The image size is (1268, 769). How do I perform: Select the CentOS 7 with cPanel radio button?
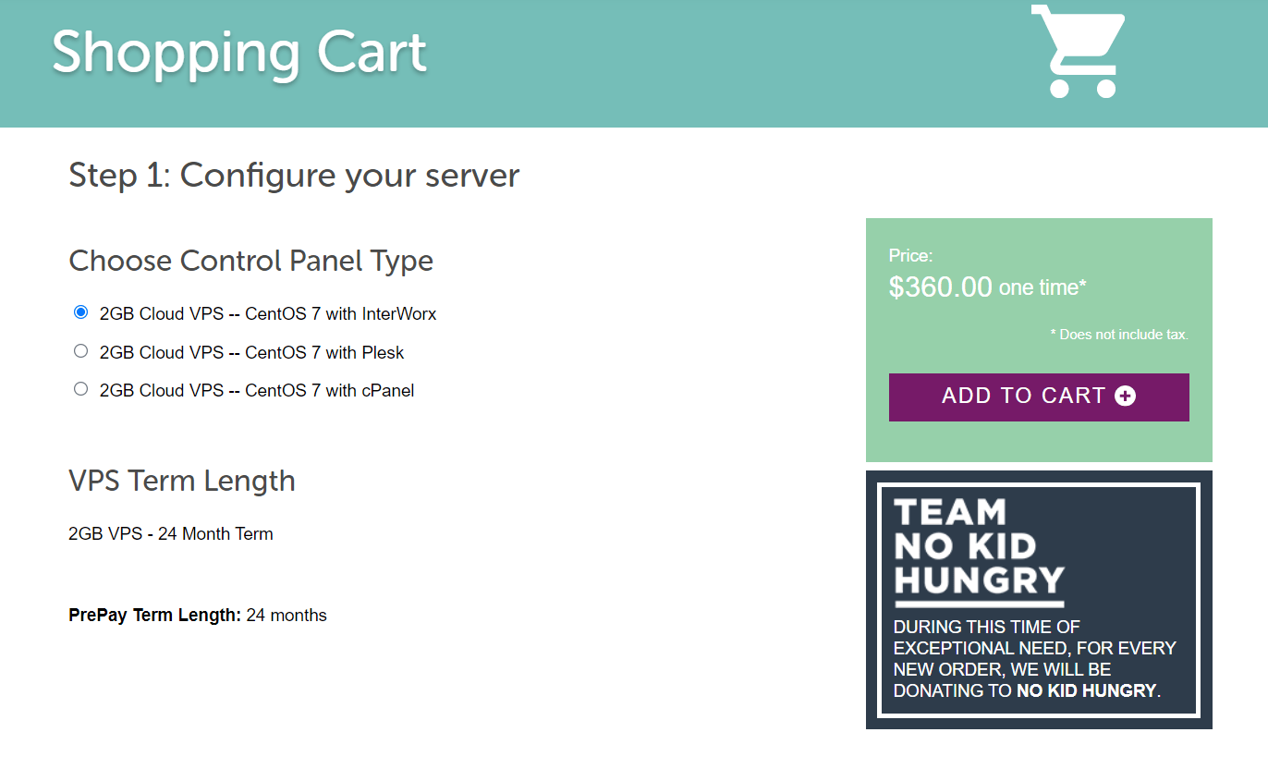(x=80, y=389)
